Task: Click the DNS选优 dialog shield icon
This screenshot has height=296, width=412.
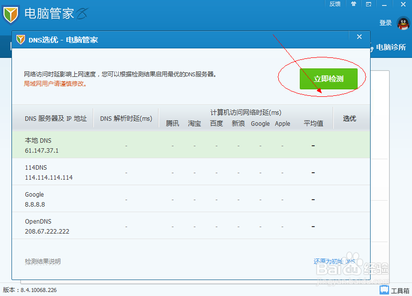Action: pyautogui.click(x=20, y=40)
